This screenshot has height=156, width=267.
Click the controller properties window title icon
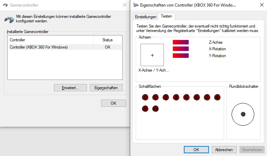(x=136, y=5)
